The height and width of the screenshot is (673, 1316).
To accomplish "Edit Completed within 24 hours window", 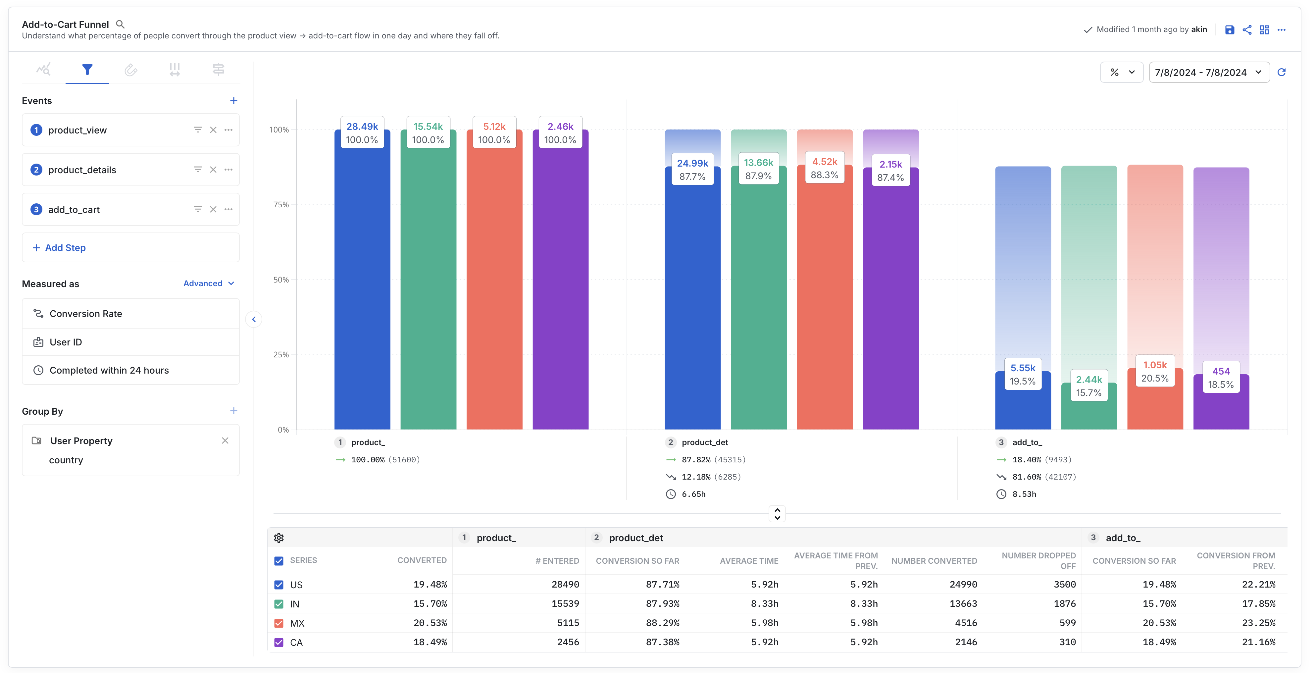I will click(131, 371).
